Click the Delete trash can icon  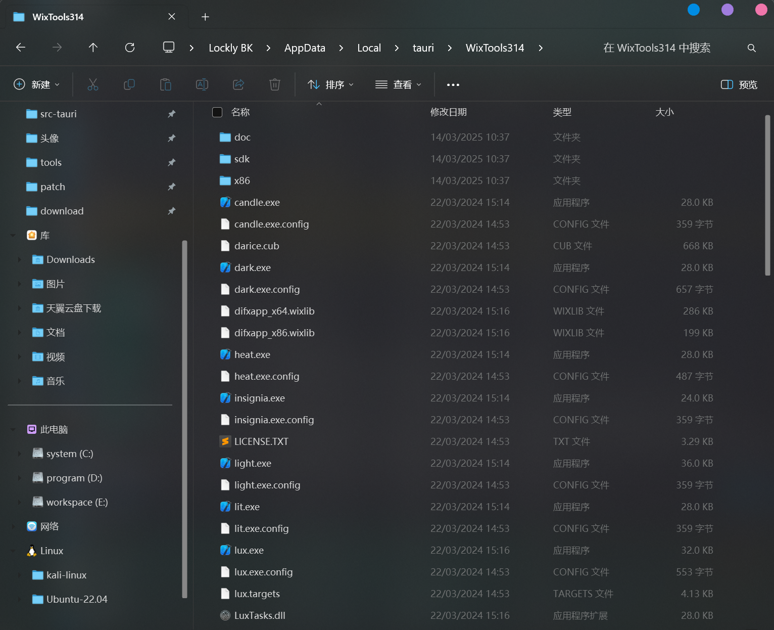point(275,84)
